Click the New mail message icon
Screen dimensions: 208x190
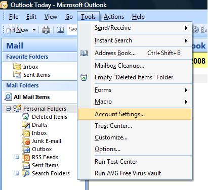(x=11, y=30)
